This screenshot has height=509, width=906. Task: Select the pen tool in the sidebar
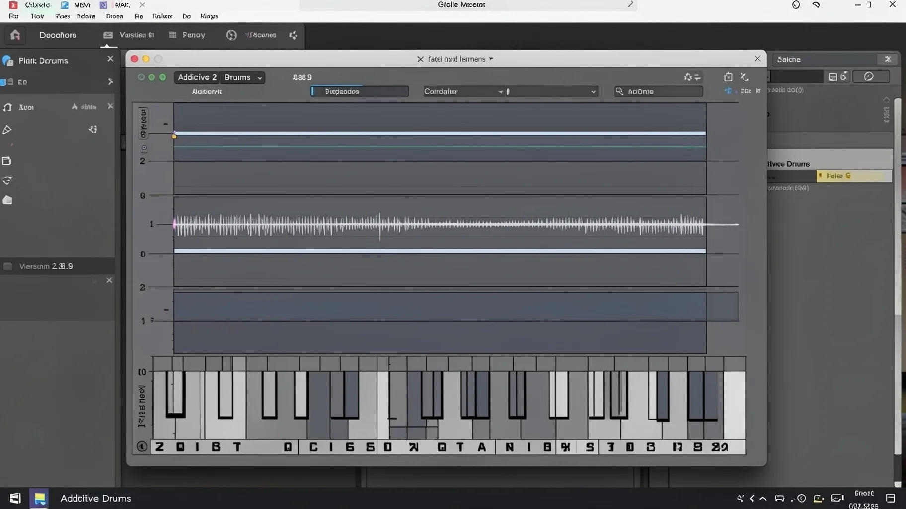click(7, 130)
